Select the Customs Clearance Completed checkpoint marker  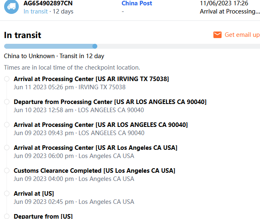[x=7, y=171]
